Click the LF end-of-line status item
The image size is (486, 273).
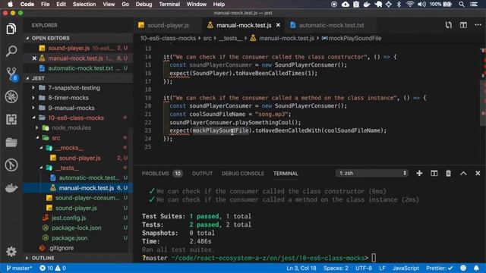(x=382, y=268)
